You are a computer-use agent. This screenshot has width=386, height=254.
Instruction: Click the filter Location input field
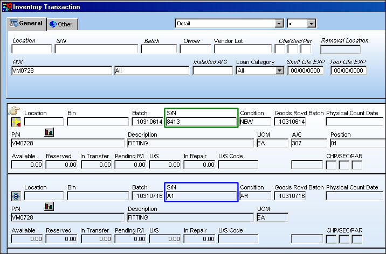[x=31, y=49]
